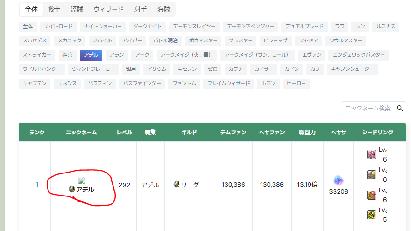Filter by ワイルドハンター job
This screenshot has height=231, width=411.
point(42,69)
